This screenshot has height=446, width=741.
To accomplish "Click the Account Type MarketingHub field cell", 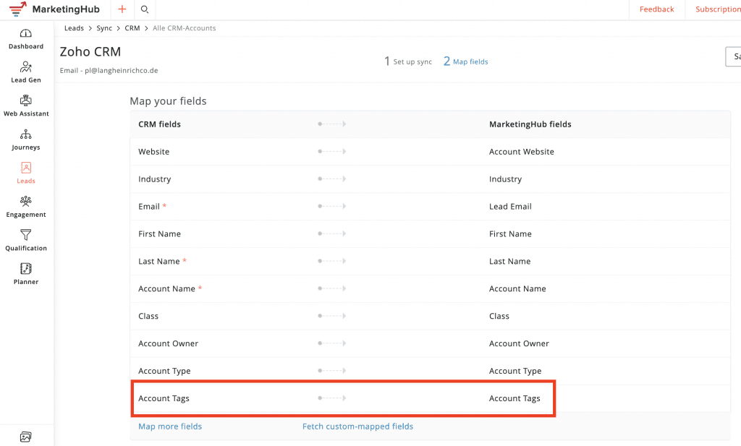I will tap(515, 371).
